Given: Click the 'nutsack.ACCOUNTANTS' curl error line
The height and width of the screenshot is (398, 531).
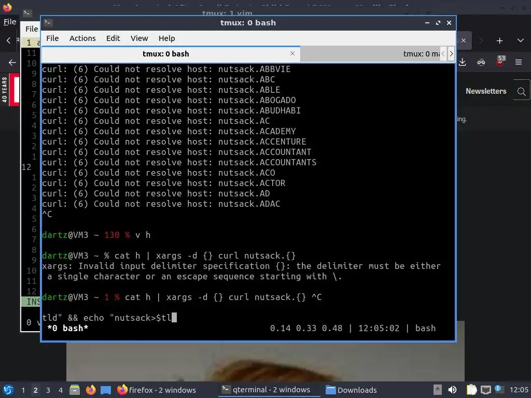Looking at the screenshot, I should tap(179, 162).
